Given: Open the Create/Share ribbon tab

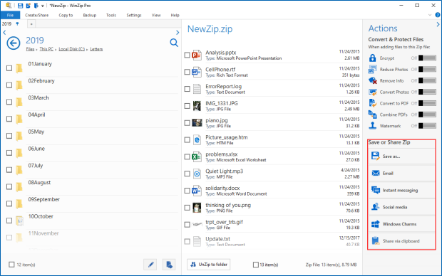Looking at the screenshot, I should [x=36, y=15].
